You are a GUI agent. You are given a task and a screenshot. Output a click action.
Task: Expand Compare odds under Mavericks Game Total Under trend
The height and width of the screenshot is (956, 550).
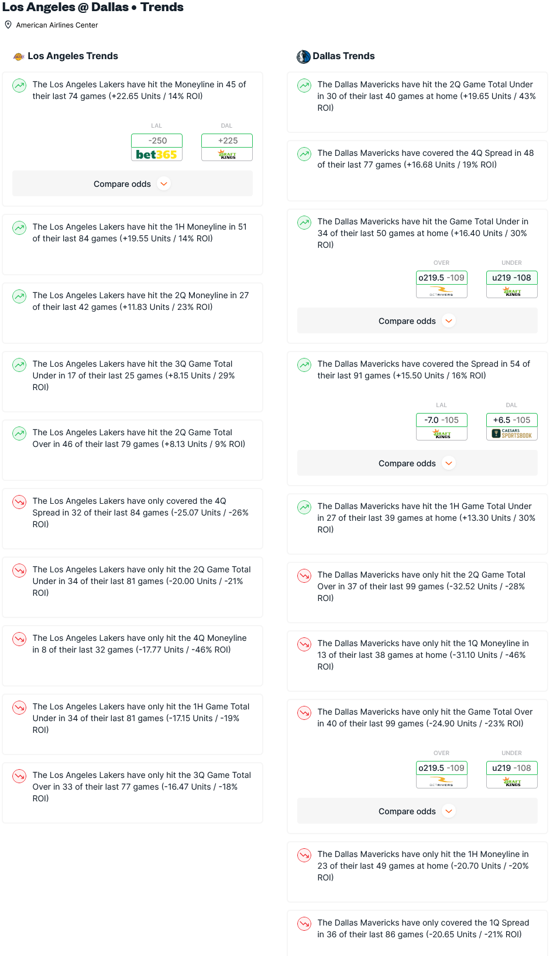coord(417,321)
